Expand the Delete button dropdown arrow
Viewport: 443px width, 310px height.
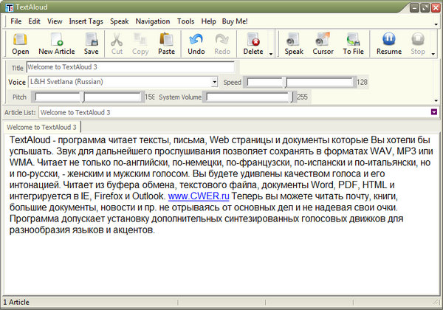271,53
